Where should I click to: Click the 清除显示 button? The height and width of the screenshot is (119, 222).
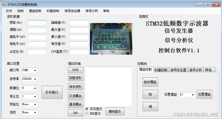115,111
